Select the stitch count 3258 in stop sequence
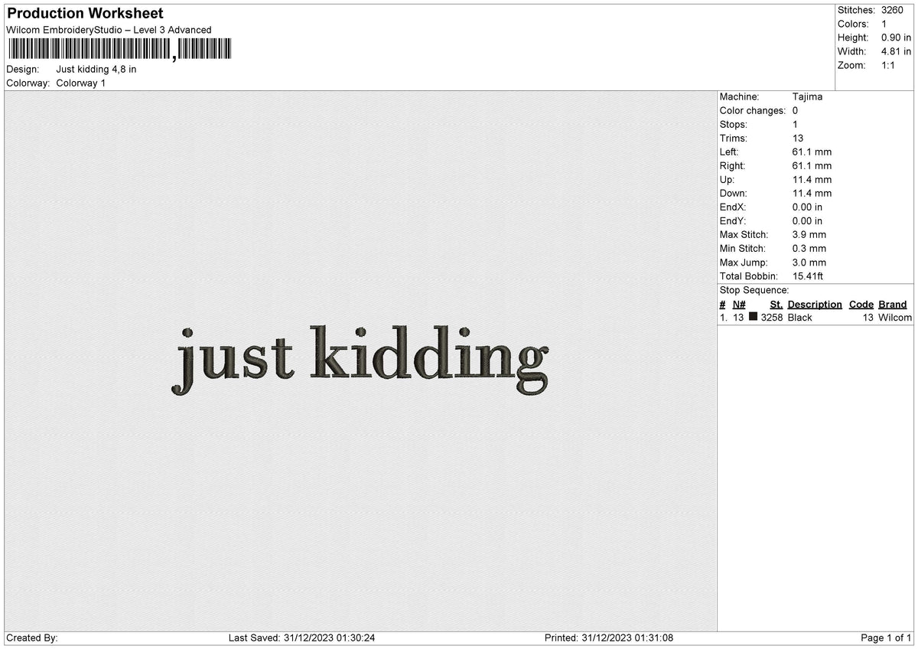The height and width of the screenshot is (649, 918). [x=771, y=317]
